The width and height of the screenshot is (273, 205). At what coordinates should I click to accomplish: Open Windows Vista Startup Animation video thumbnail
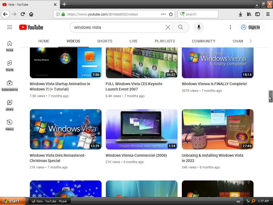pos(66,63)
